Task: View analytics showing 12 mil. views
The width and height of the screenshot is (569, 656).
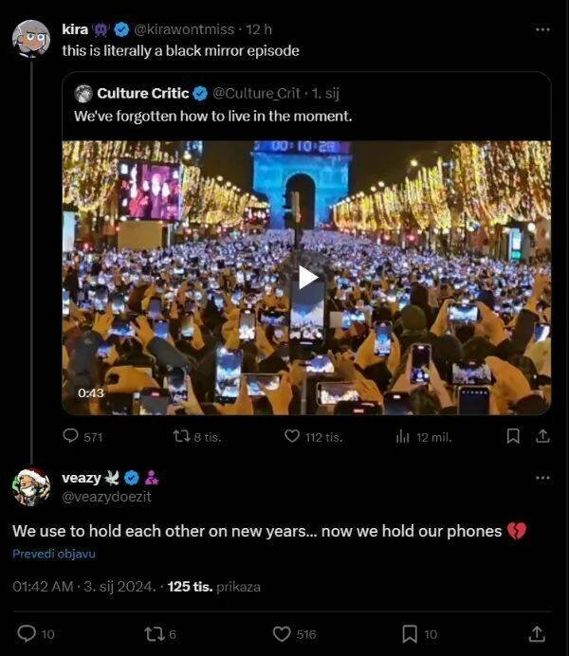Action: (402, 436)
